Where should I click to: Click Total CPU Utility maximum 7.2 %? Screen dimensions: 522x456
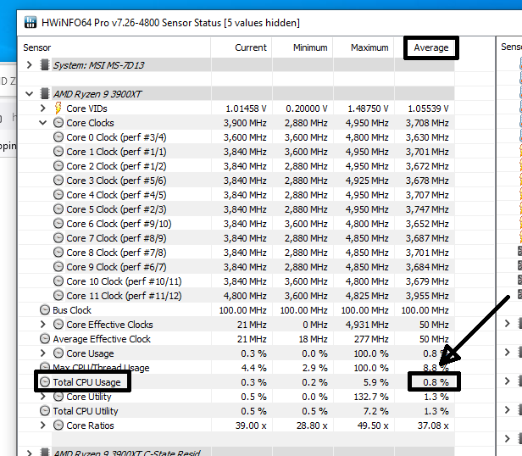[x=376, y=411]
